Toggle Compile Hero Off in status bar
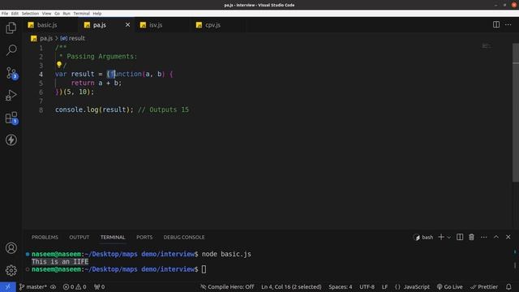The height and width of the screenshot is (292, 519). pyautogui.click(x=227, y=286)
